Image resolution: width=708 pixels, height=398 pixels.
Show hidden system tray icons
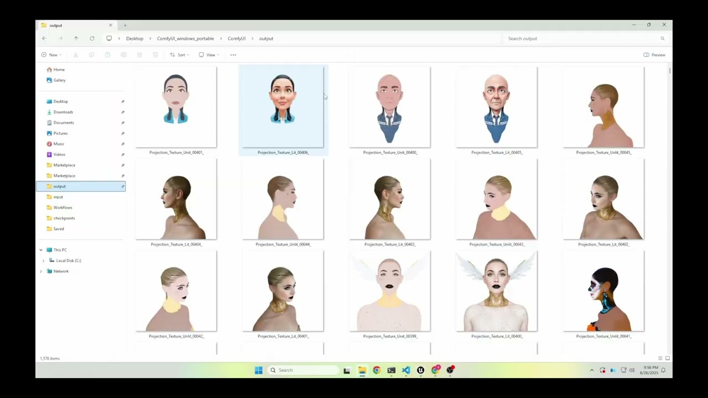[x=592, y=370]
